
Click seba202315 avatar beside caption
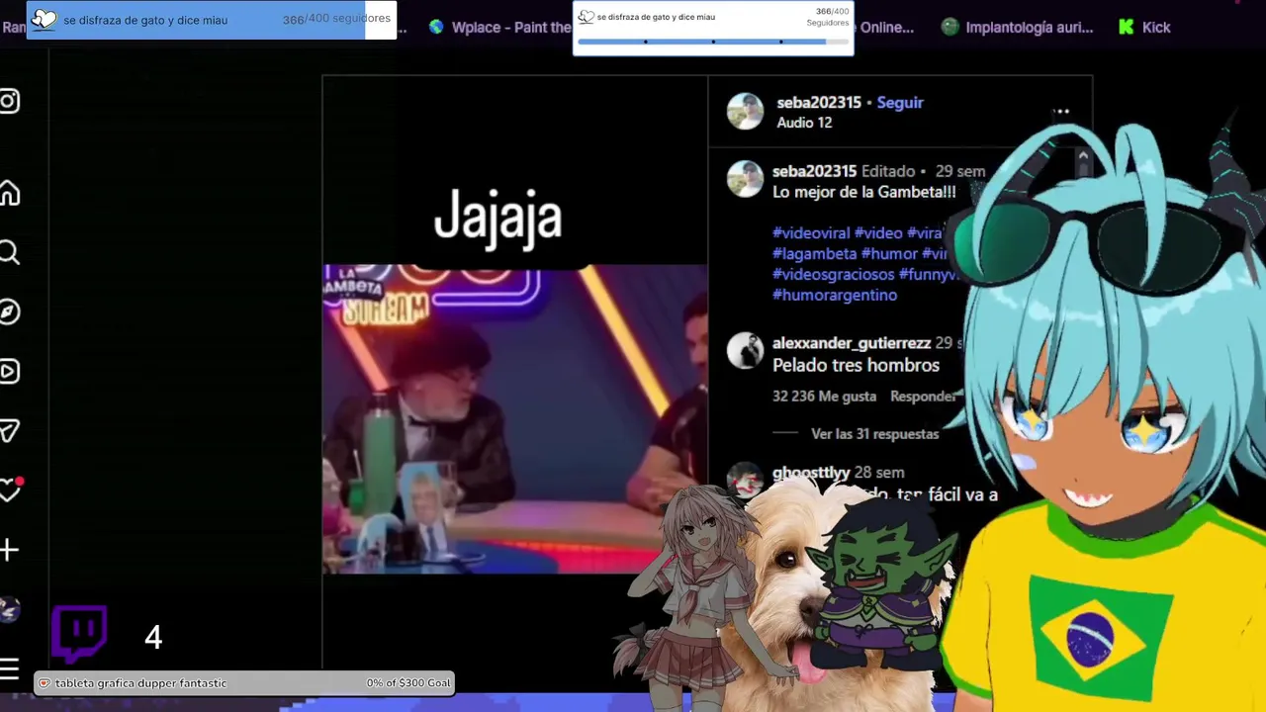click(x=745, y=180)
